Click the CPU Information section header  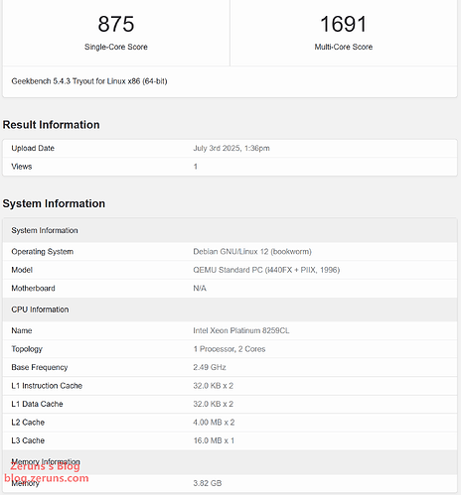point(230,309)
